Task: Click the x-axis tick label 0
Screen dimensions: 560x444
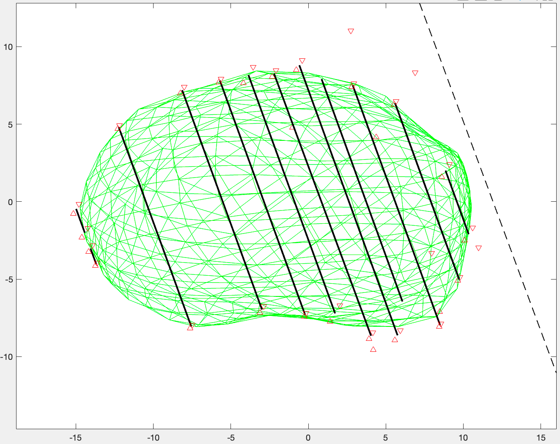Action: tap(308, 438)
